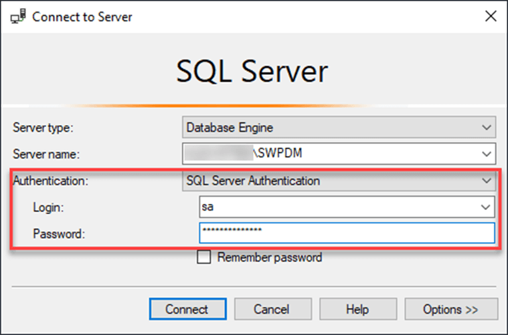Open the Authentication dropdown arrow

[487, 181]
